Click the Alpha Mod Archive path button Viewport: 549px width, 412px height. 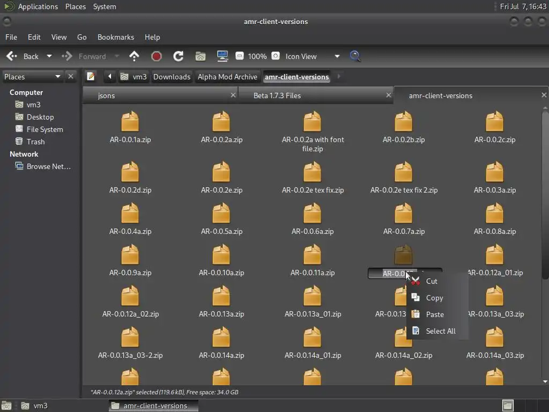pos(227,77)
